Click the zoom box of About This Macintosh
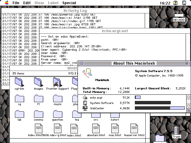Image resolution: width=191 pixels, height=143 pixels. [186, 63]
